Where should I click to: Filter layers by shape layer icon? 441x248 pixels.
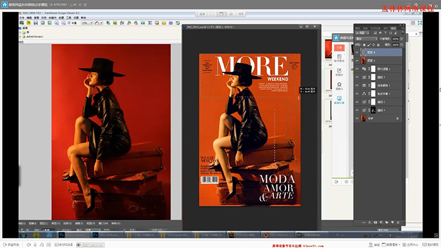click(390, 33)
